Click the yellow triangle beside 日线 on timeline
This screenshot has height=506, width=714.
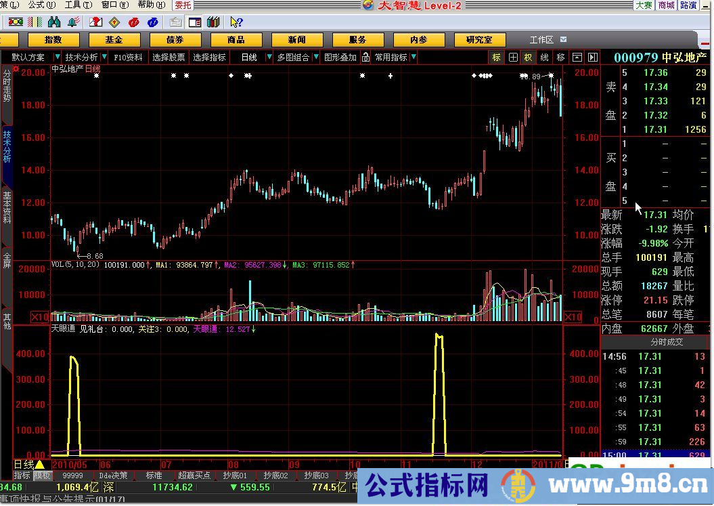[39, 465]
